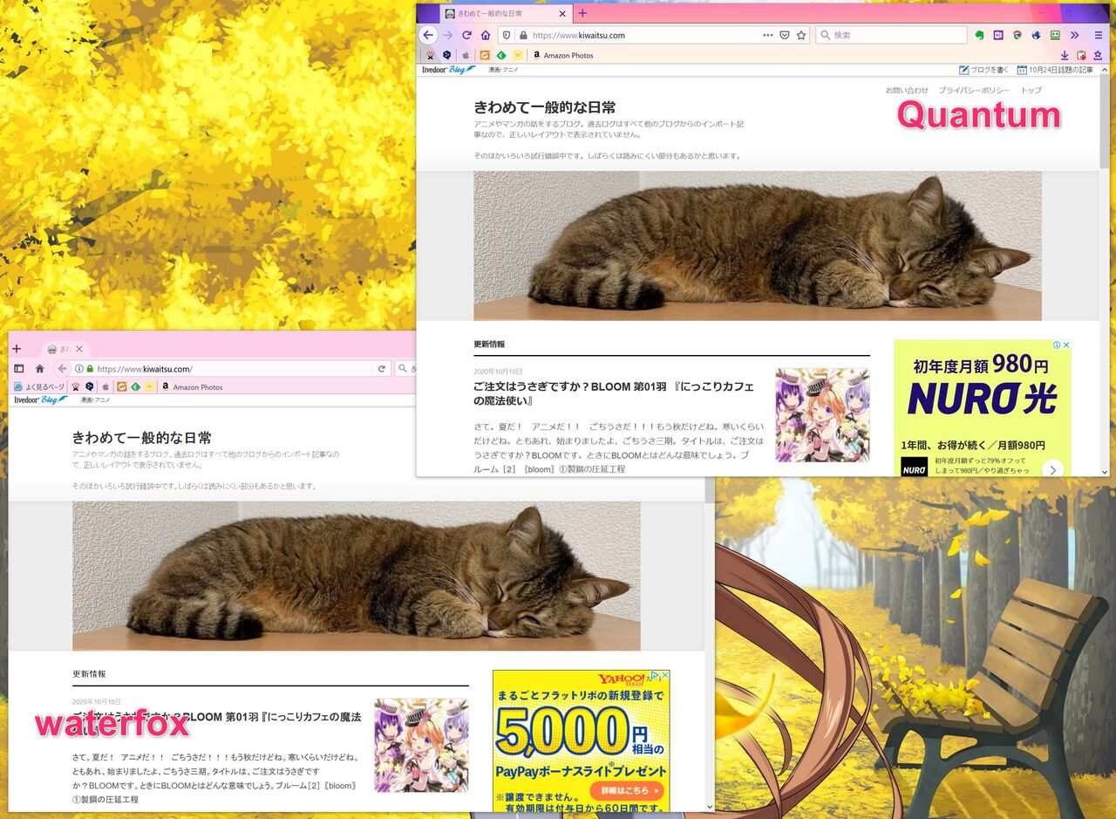Screen dimensions: 1116x819
Task: Click the sleeping cat header image in Quantum
Action: pyautogui.click(x=757, y=246)
